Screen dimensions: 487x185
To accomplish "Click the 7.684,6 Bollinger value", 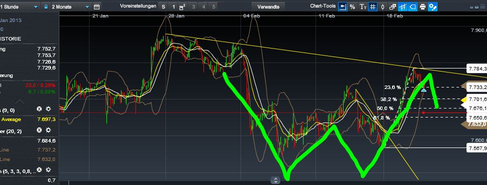I will click(46, 140).
